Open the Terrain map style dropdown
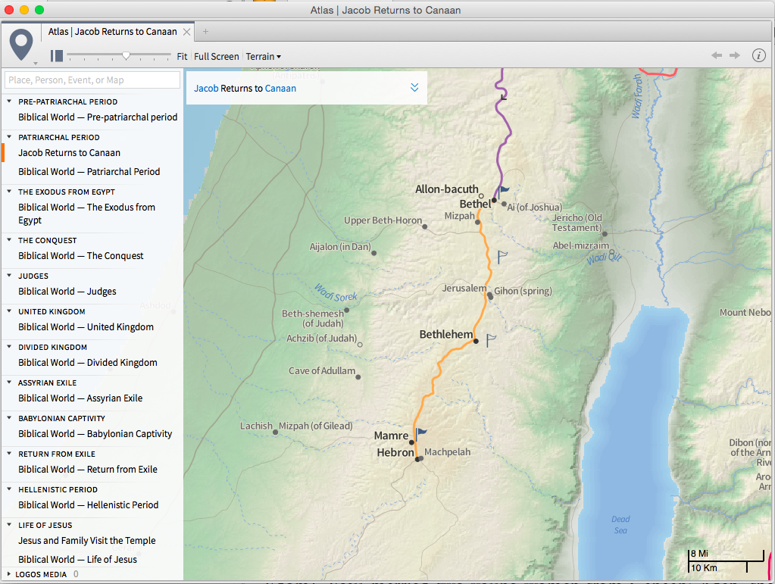775x584 pixels. coord(264,56)
